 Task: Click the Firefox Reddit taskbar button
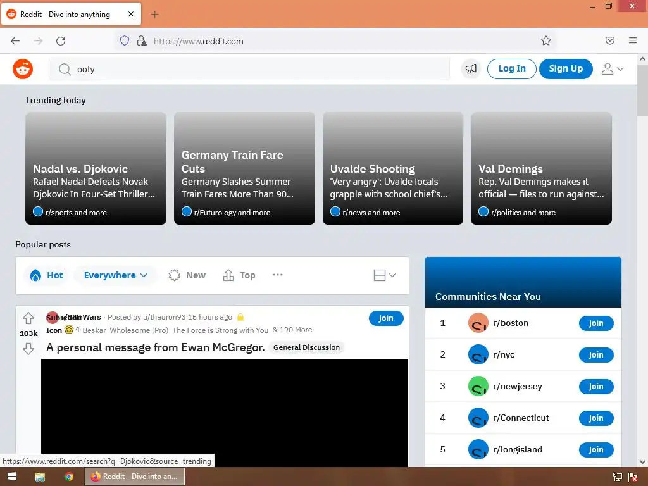[x=135, y=477]
